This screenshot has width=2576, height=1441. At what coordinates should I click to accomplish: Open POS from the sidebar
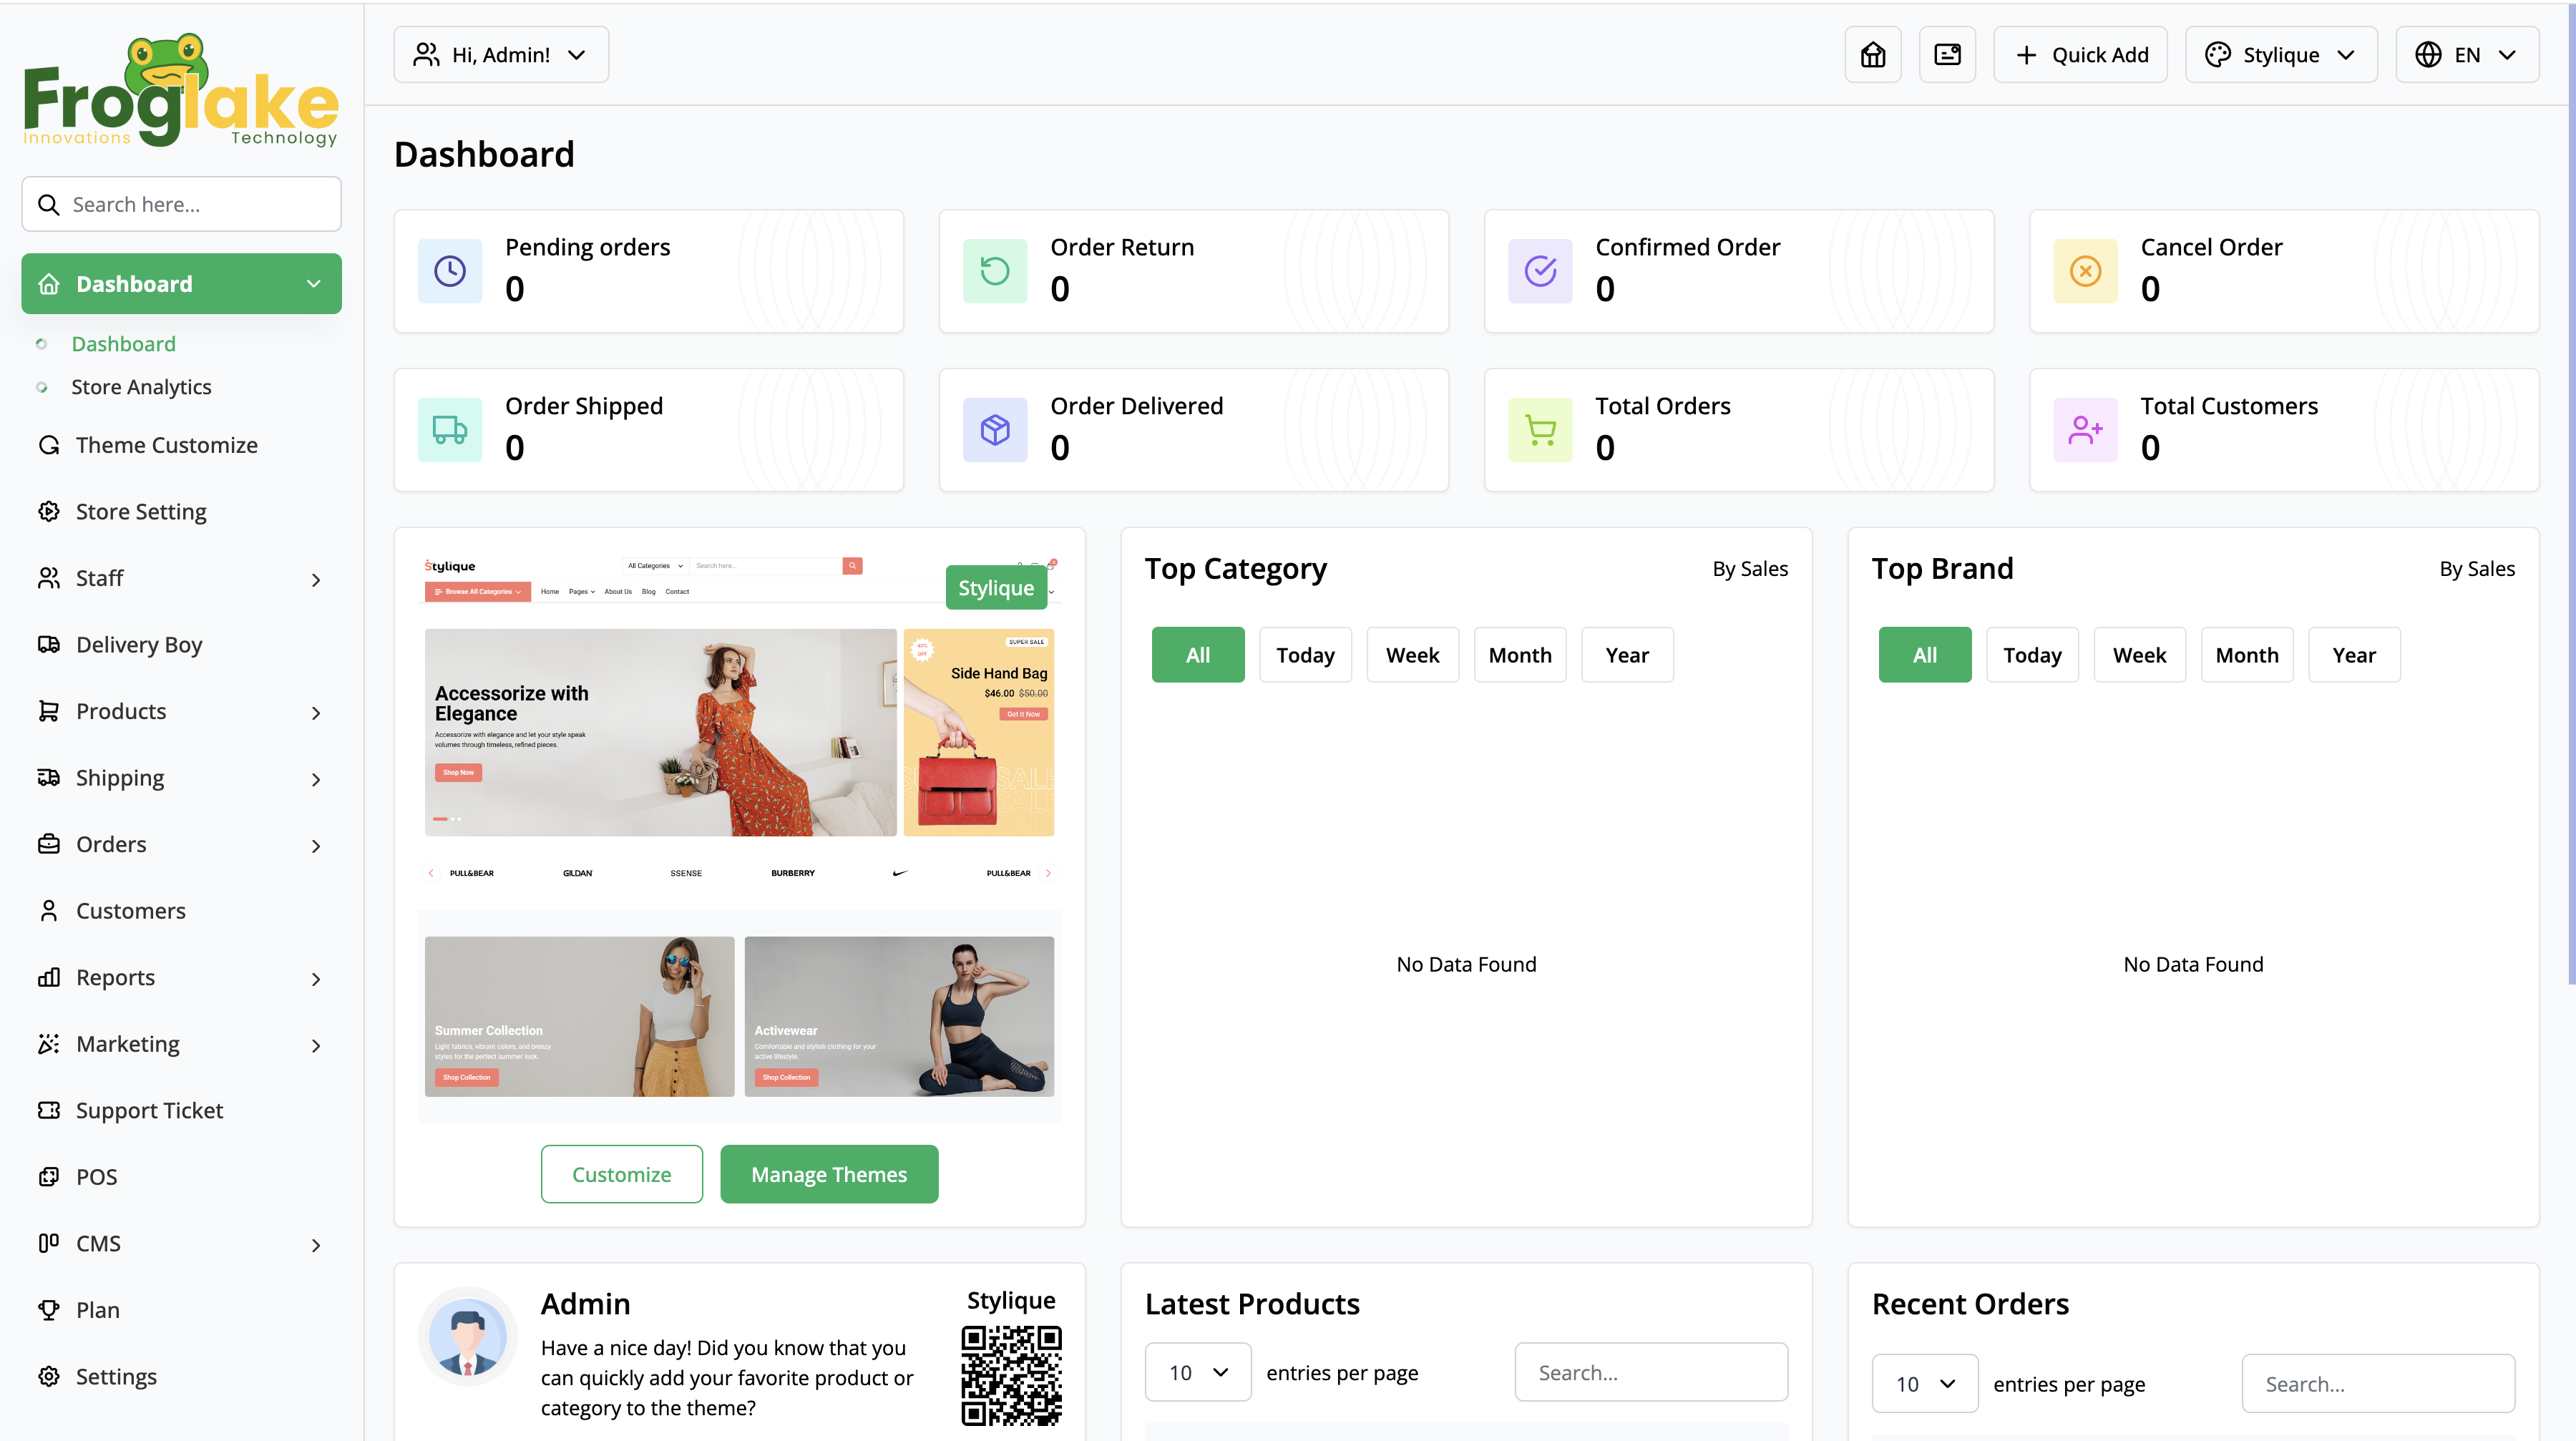pos(96,1177)
